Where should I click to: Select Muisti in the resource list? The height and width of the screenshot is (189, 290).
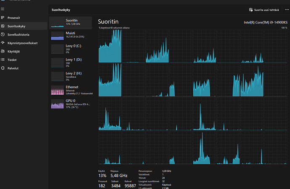pyautogui.click(x=70, y=35)
